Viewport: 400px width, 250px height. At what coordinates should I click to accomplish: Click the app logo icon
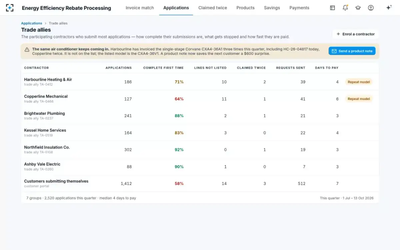[x=10, y=8]
